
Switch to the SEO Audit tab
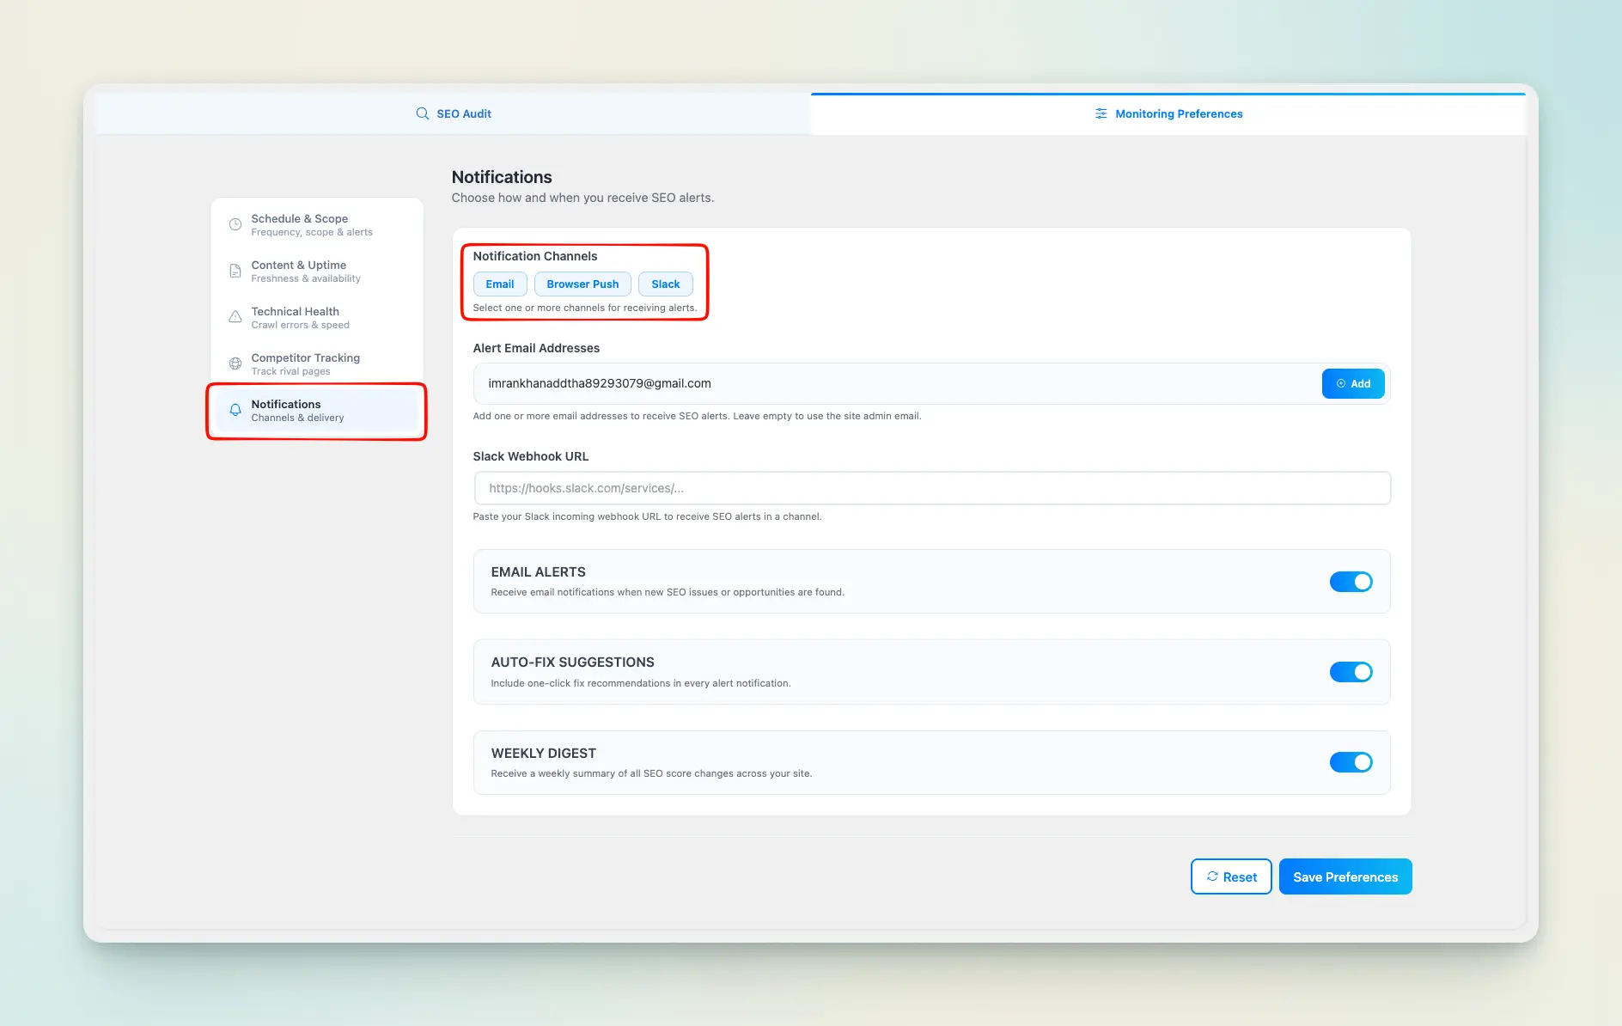click(454, 113)
